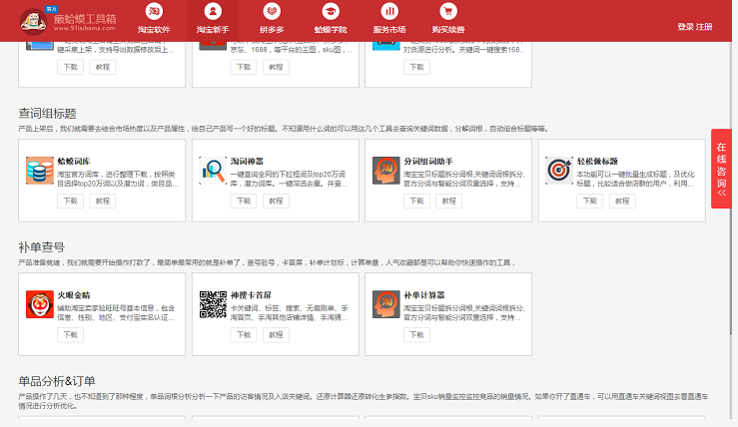Collapse the 在线咨询 double-arrow chevron
The height and width of the screenshot is (427, 738).
[x=722, y=193]
